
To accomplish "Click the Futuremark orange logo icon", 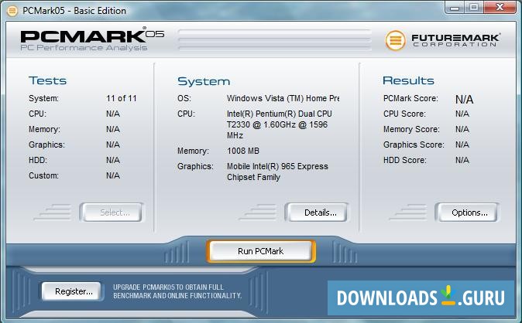I will point(395,40).
